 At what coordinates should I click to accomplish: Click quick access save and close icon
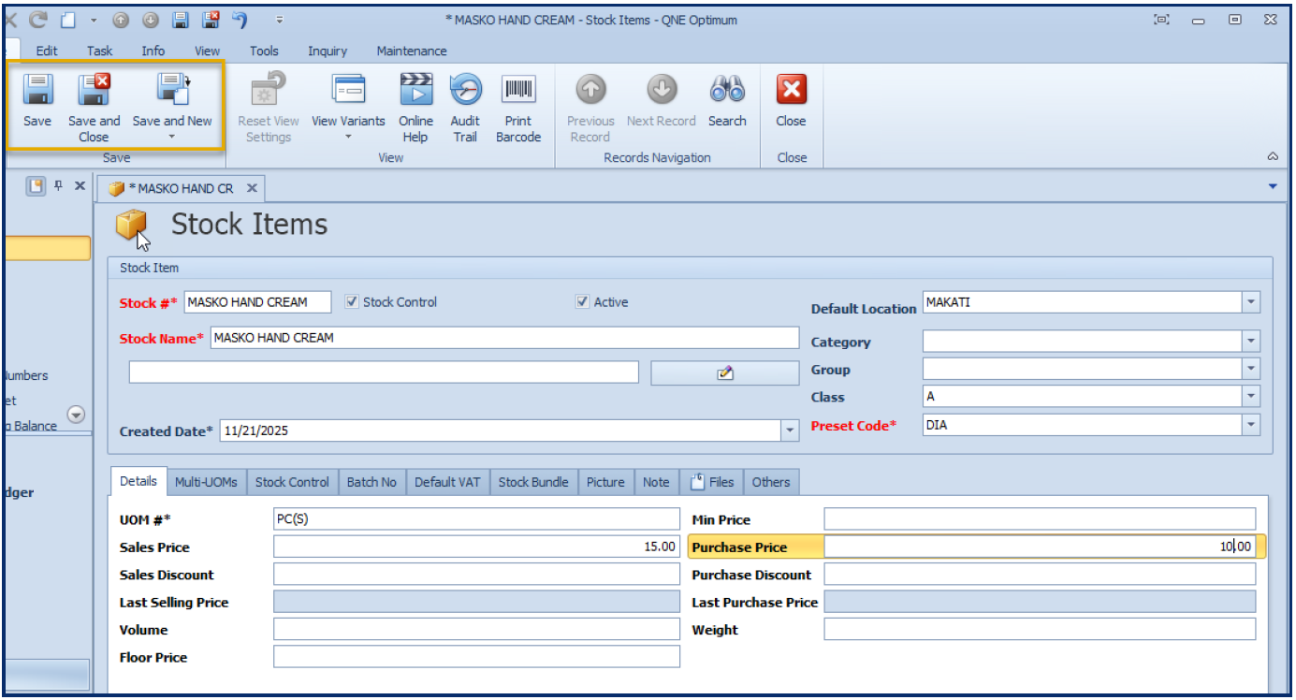point(211,20)
